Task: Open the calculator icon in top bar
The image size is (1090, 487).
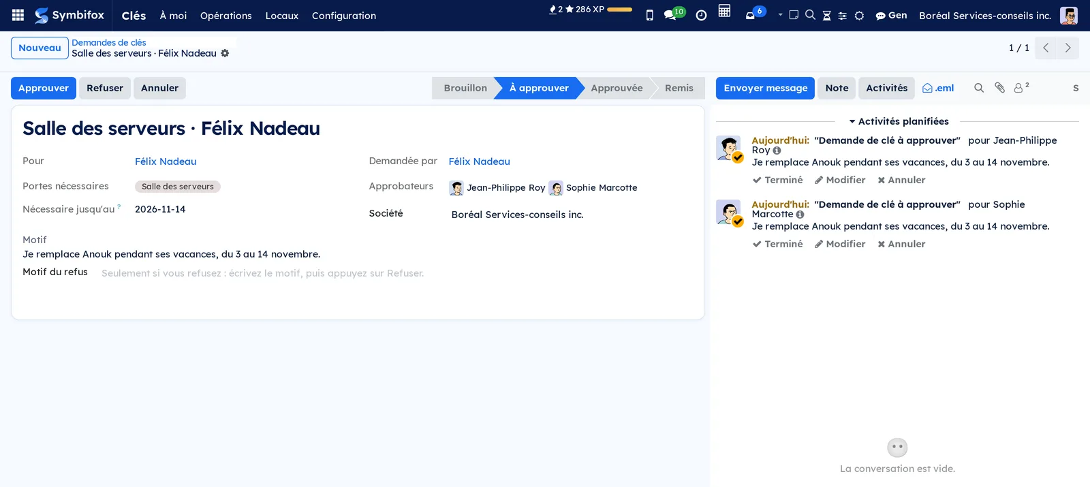Action: pyautogui.click(x=724, y=12)
